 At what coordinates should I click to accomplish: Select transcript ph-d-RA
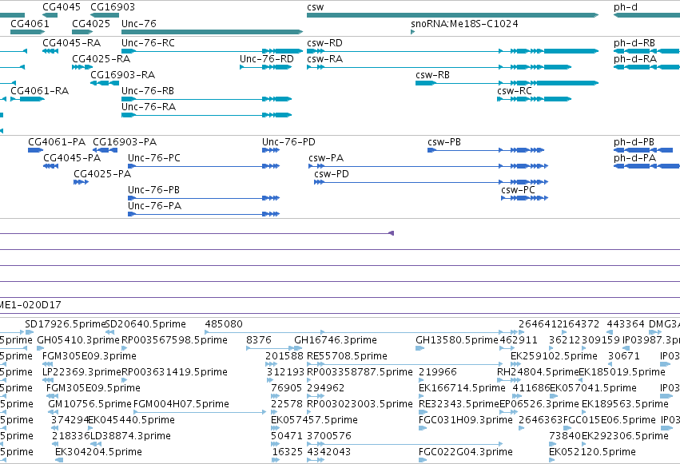point(646,67)
